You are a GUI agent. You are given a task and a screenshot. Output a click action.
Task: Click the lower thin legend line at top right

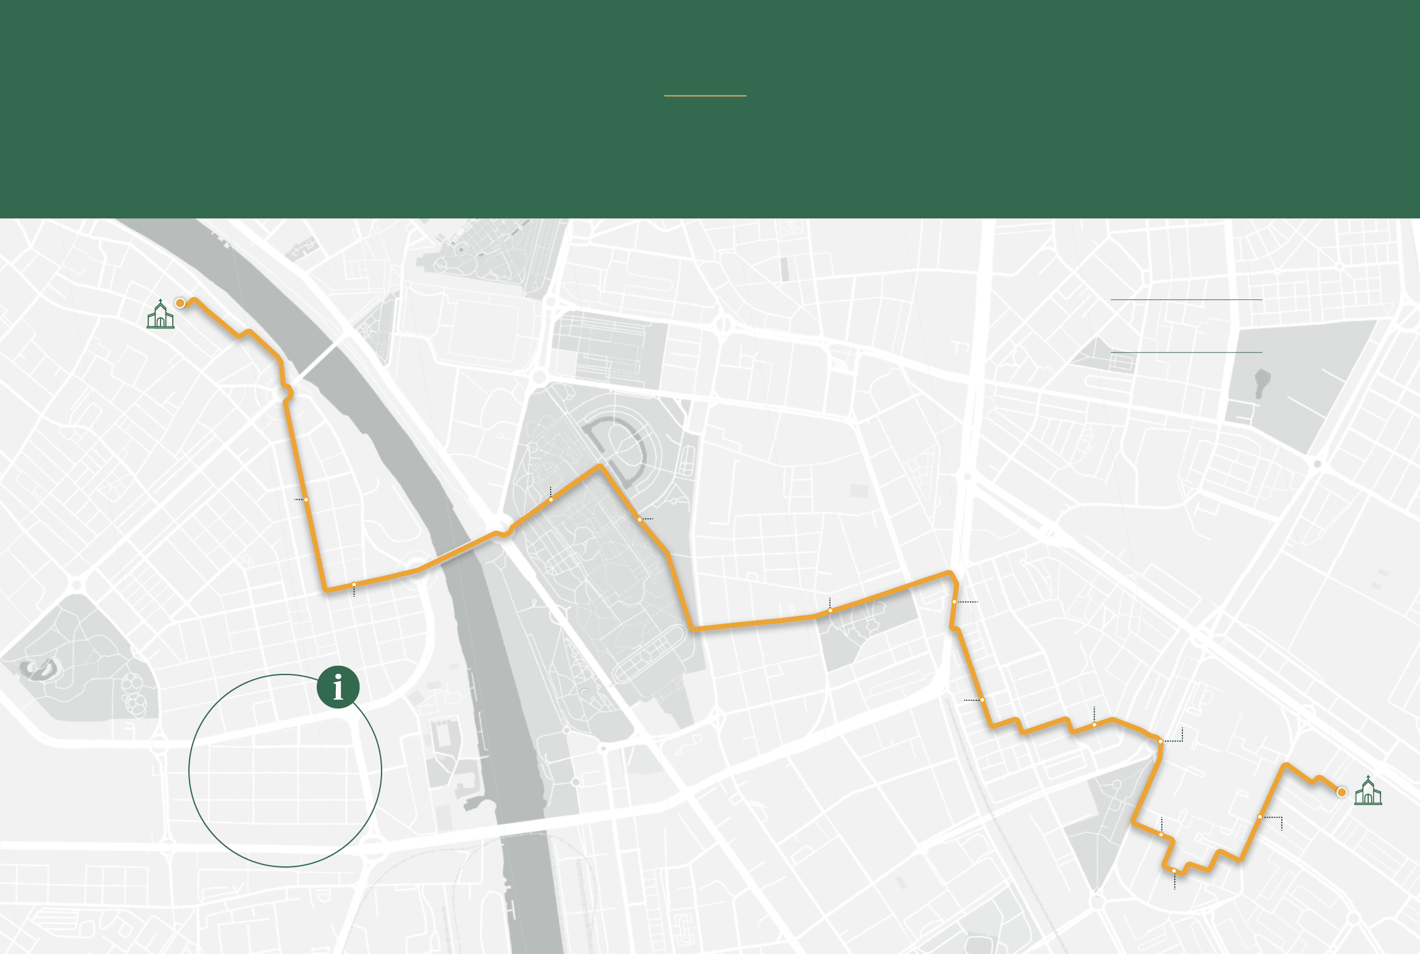point(1186,352)
